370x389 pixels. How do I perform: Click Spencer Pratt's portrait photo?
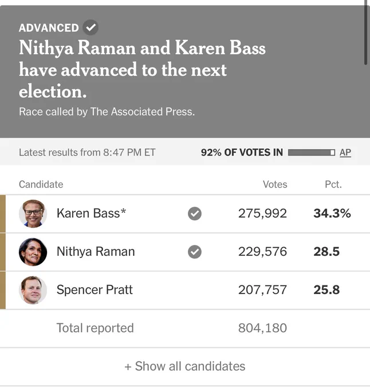point(33,290)
